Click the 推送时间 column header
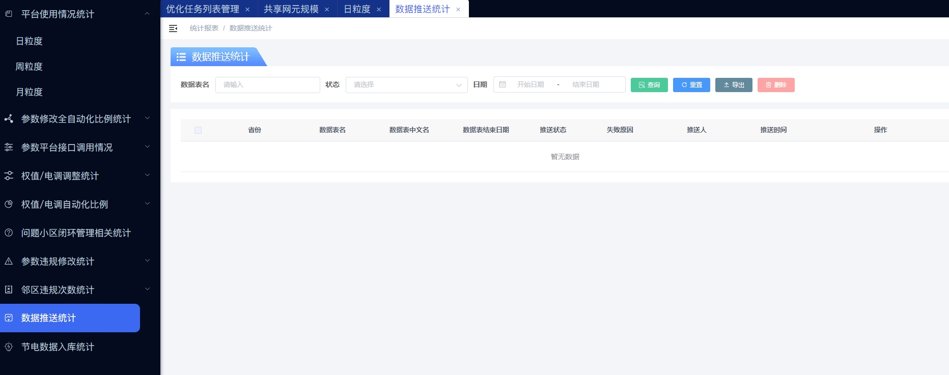This screenshot has width=949, height=375. pos(773,130)
